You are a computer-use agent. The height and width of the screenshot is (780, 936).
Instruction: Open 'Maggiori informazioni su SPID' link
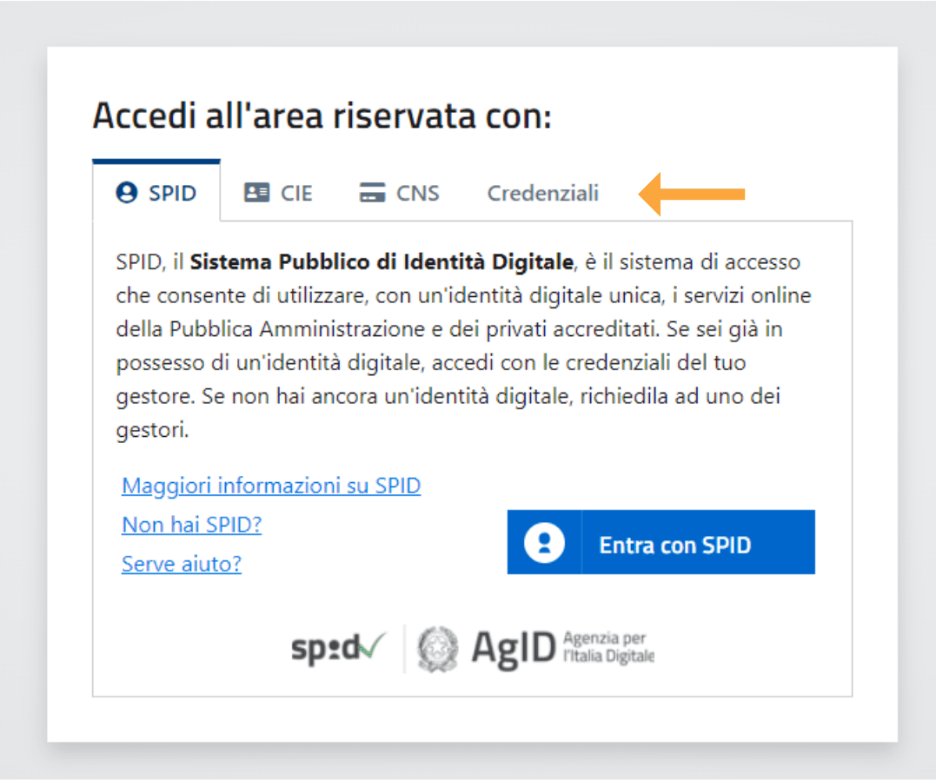click(270, 485)
